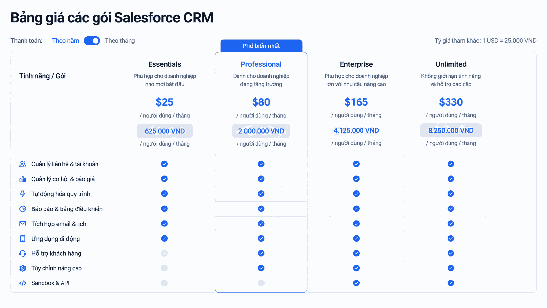Click the envelope icon for Tích hợp email
547x308 pixels.
[23, 224]
